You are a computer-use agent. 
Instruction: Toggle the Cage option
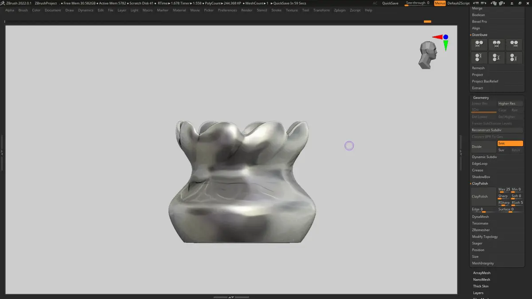coord(504,110)
